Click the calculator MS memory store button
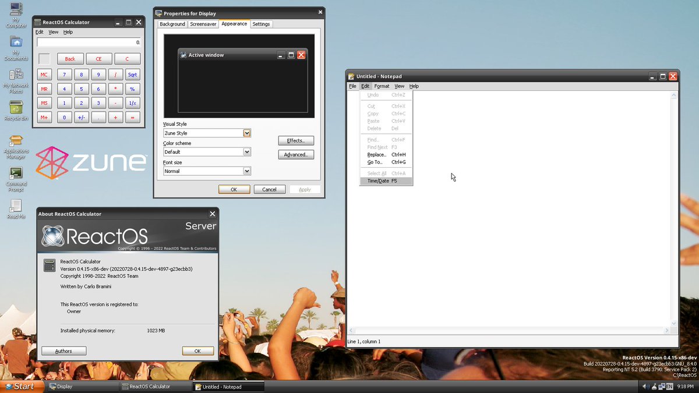699x393 pixels. click(x=44, y=103)
